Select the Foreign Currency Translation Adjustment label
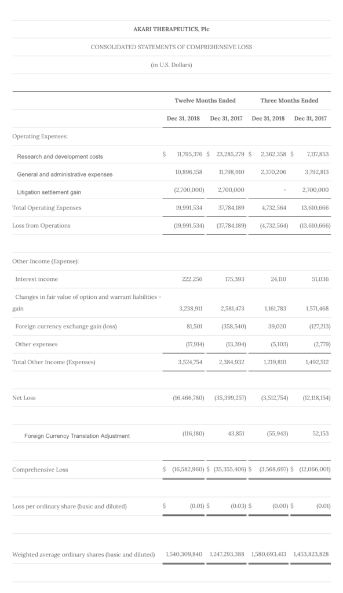The height and width of the screenshot is (593, 343). pyautogui.click(x=77, y=436)
